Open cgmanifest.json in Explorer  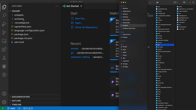(x=23, y=27)
